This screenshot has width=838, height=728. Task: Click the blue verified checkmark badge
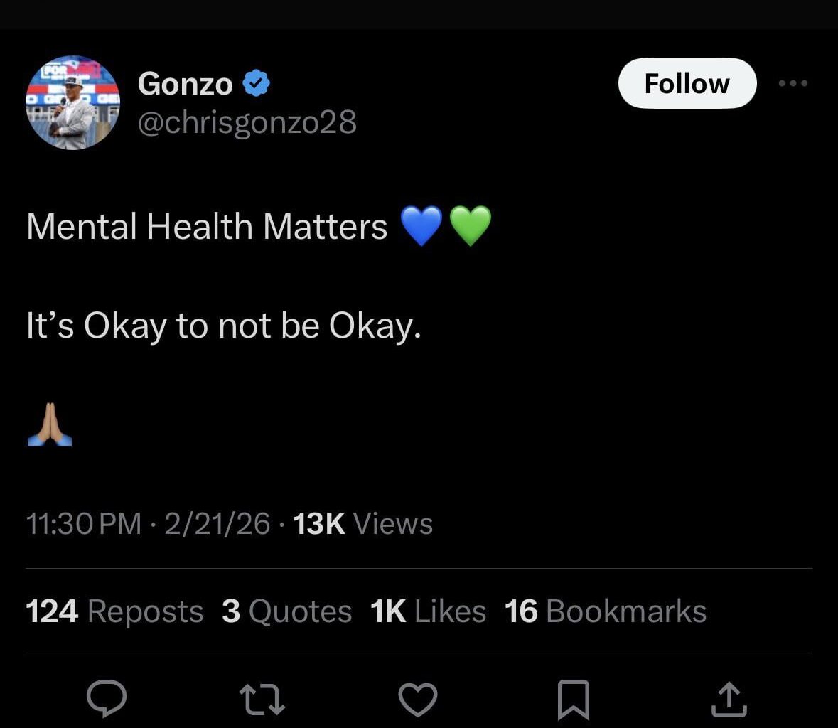[256, 82]
